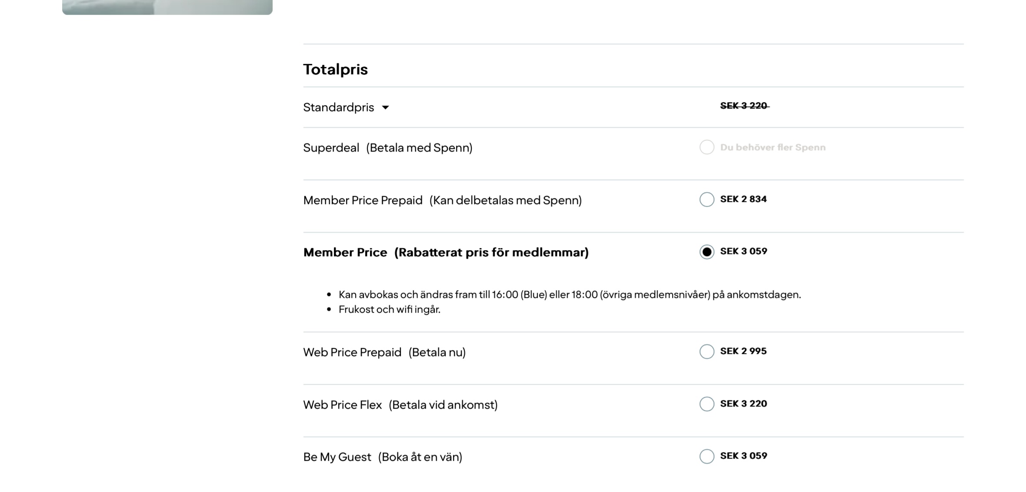Image resolution: width=1026 pixels, height=492 pixels.
Task: Expand the Standardpris dropdown arrow
Action: 385,108
